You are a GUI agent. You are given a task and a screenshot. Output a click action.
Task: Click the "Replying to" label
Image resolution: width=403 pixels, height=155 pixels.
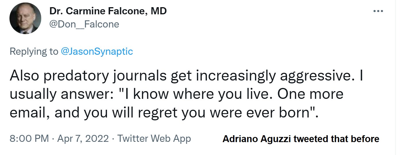tap(34, 52)
